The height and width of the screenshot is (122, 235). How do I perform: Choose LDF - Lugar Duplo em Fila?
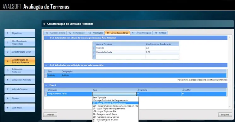tap(115, 106)
